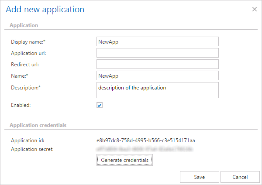Click the Display name input field
This screenshot has height=185, width=262.
coord(157,41)
